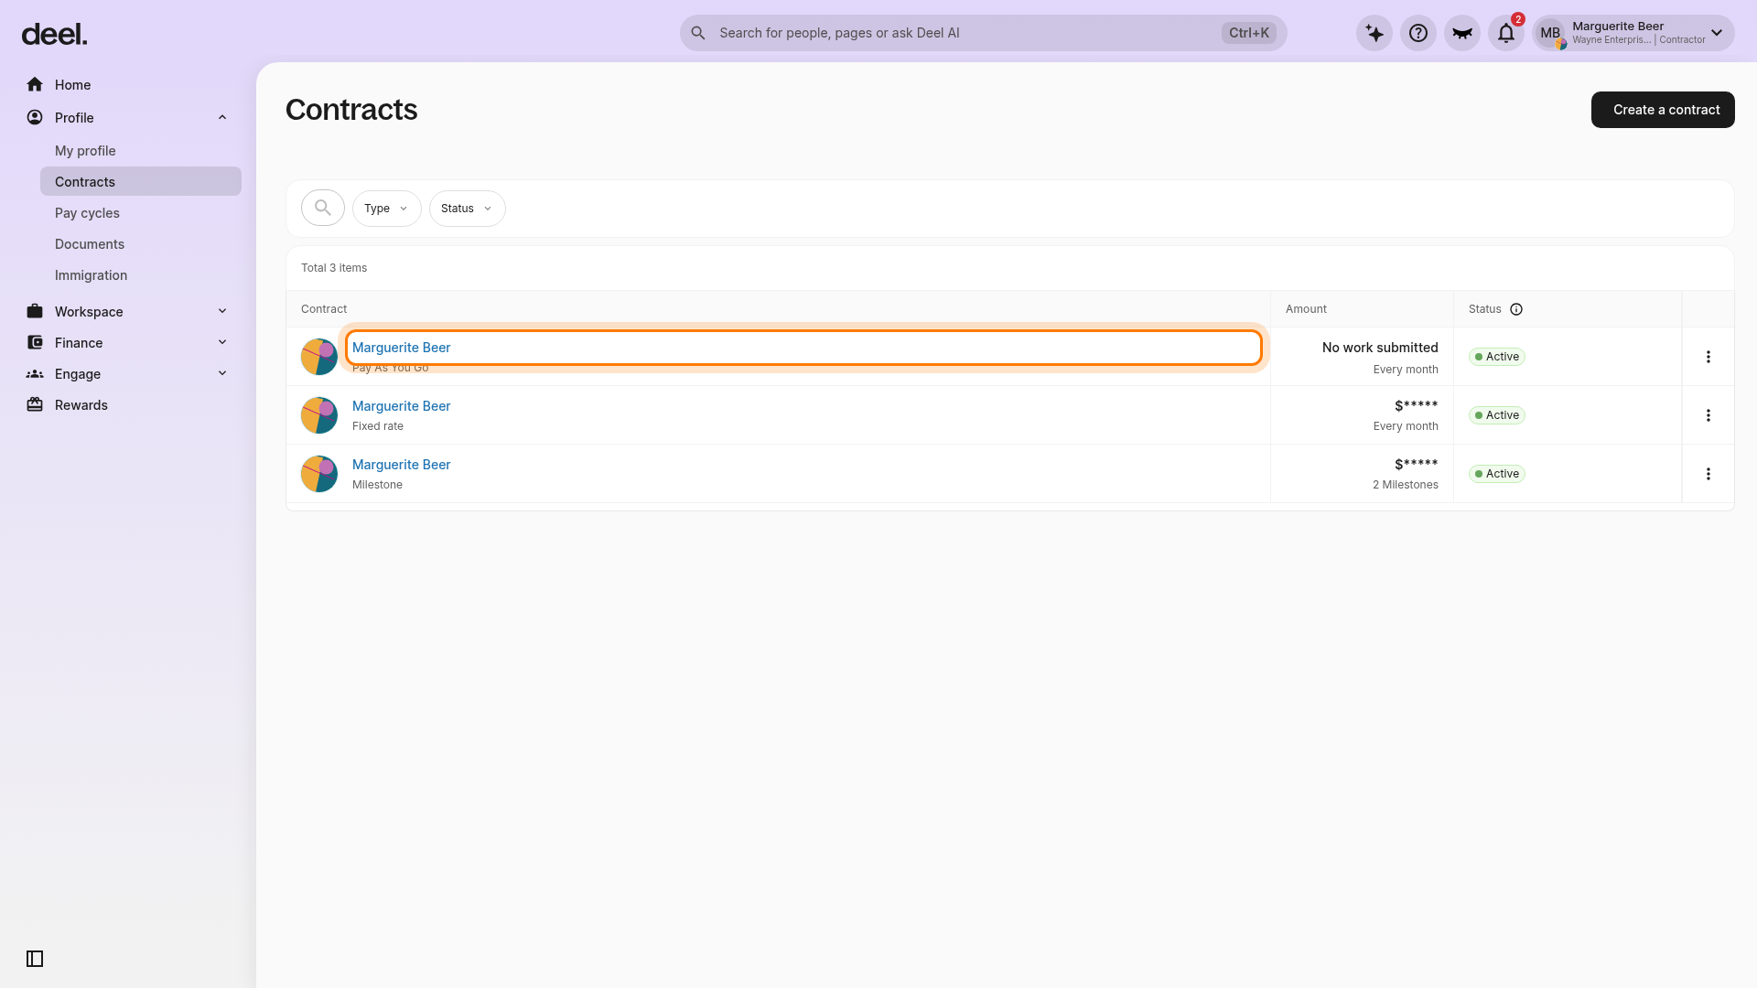Open three-dot menu for Milestone row
Image resolution: width=1757 pixels, height=988 pixels.
[1708, 474]
